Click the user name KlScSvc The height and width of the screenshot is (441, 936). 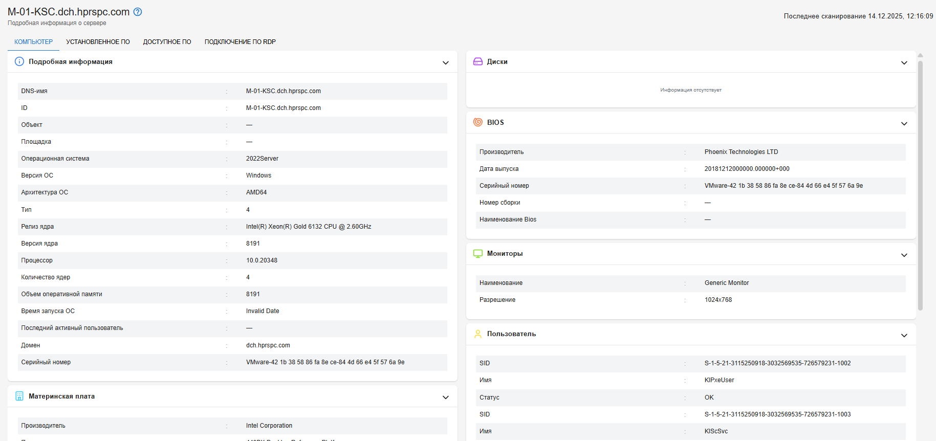pos(716,431)
